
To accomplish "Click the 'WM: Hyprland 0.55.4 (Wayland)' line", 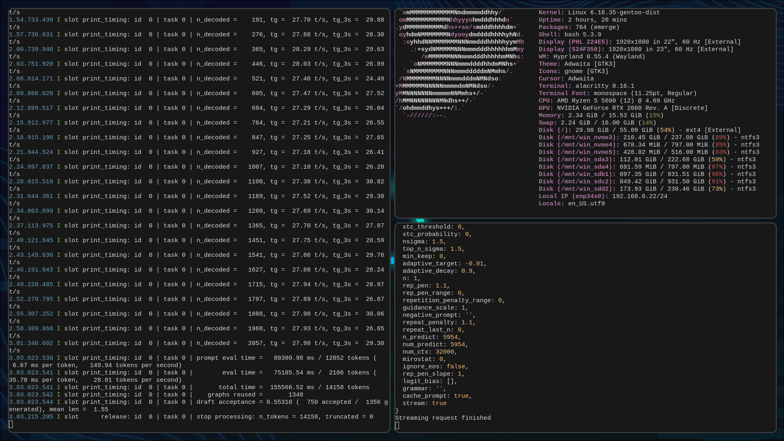I will (592, 57).
